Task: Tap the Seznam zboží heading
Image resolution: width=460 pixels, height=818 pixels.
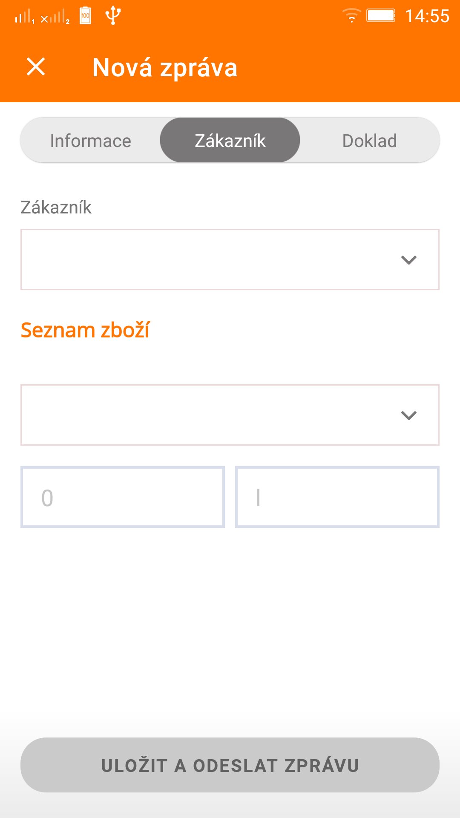Action: [85, 330]
